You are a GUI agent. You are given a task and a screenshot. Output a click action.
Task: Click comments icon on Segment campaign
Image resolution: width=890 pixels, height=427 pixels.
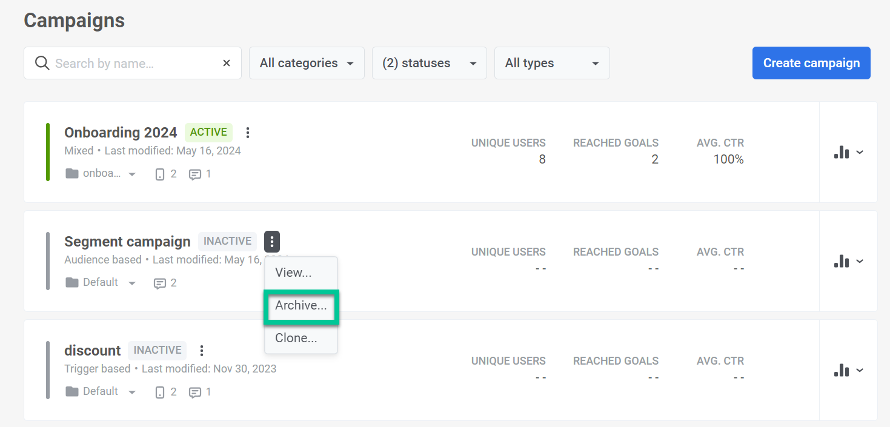[160, 283]
